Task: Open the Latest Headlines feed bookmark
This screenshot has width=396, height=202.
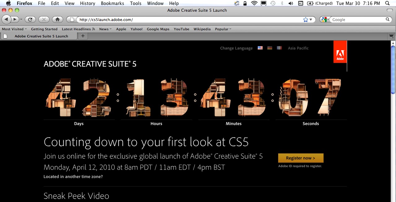Action: click(78, 29)
